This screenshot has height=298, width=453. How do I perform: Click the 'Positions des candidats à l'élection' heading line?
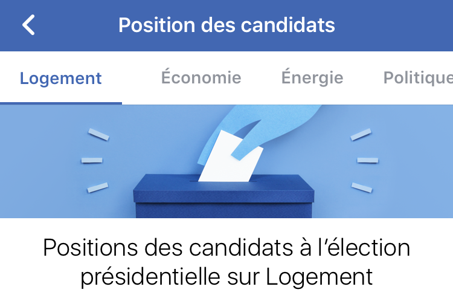click(226, 248)
